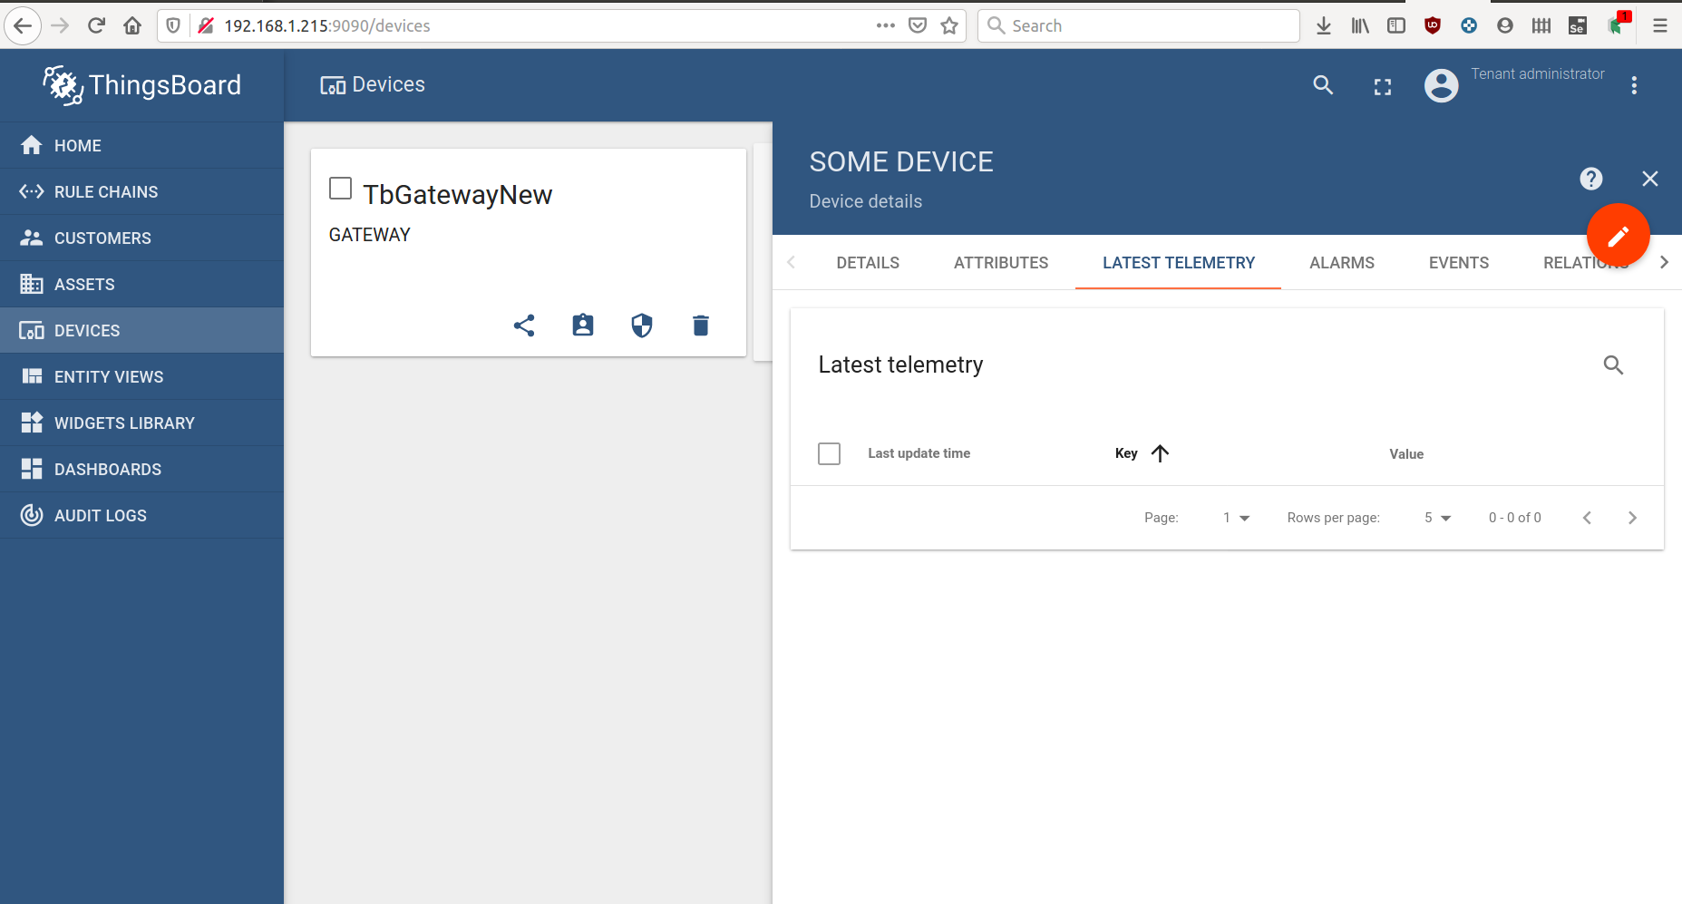Search within the Latest telemetry table
1682x904 pixels.
pos(1613,364)
